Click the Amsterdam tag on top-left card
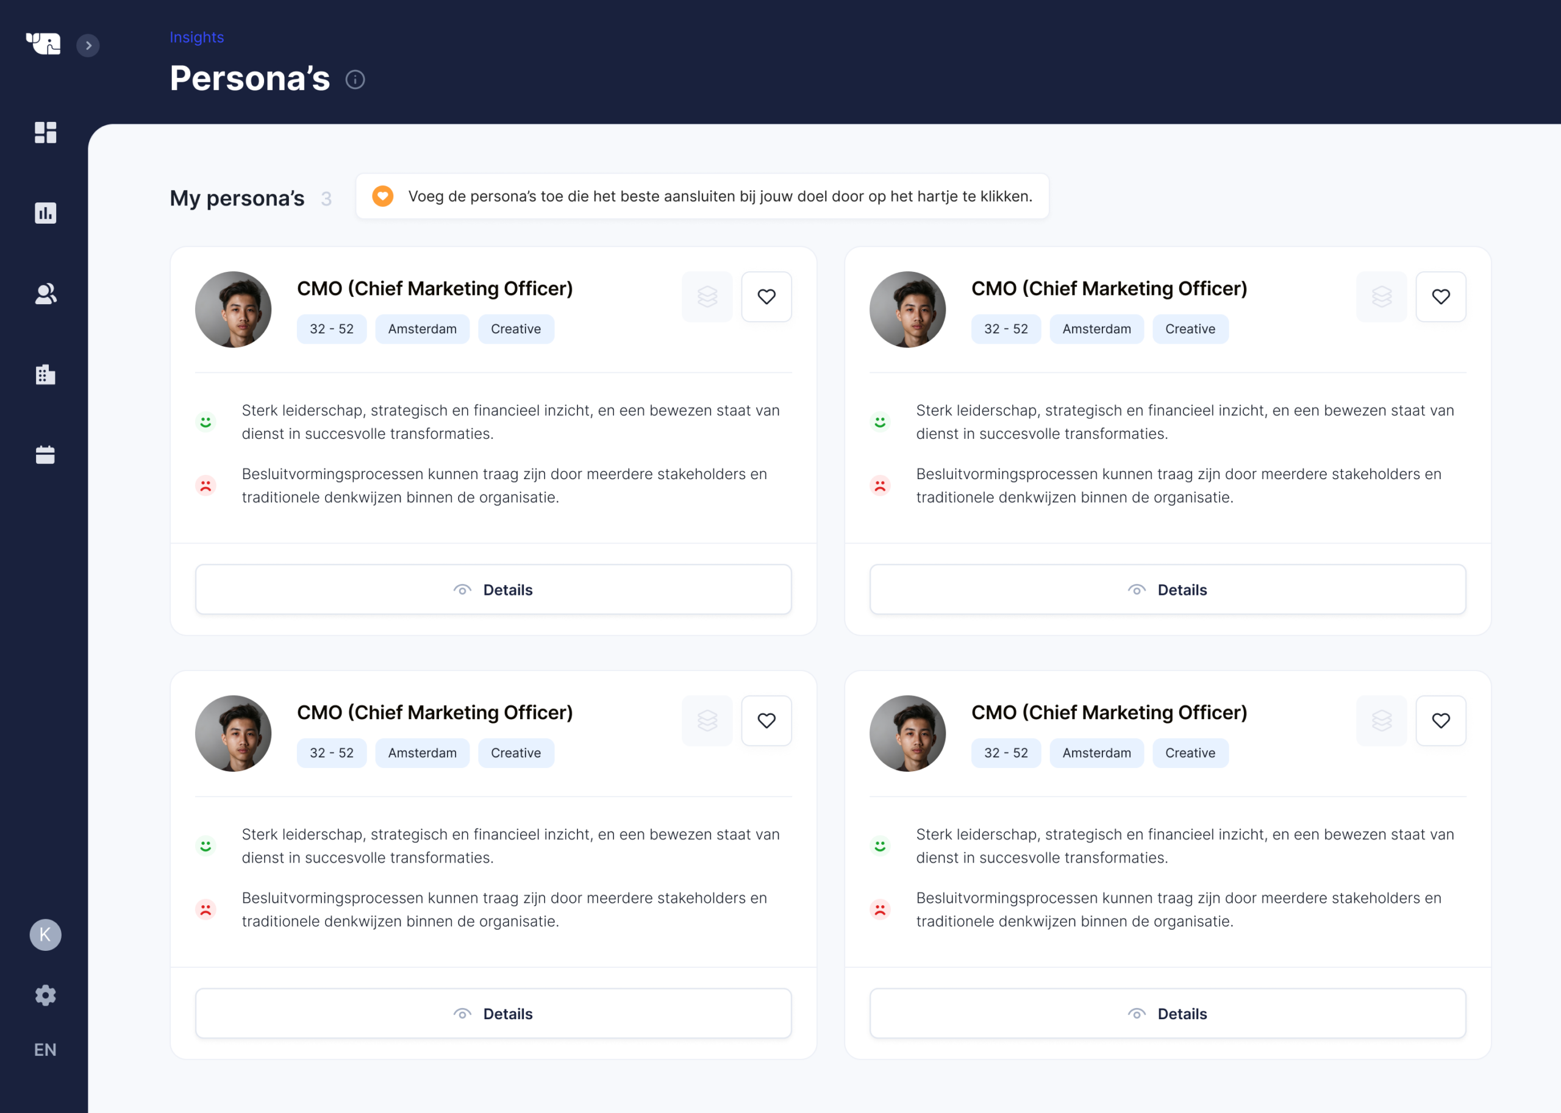This screenshot has height=1113, width=1561. 421,329
